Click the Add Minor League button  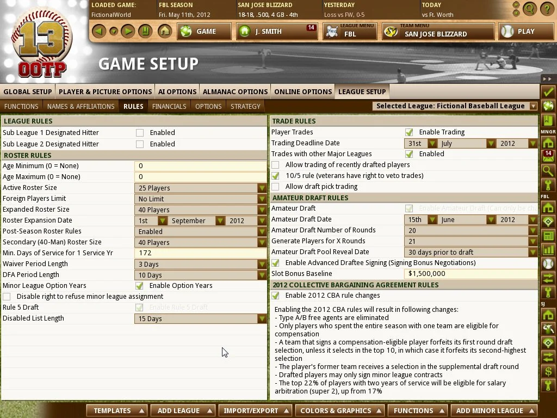(x=494, y=410)
